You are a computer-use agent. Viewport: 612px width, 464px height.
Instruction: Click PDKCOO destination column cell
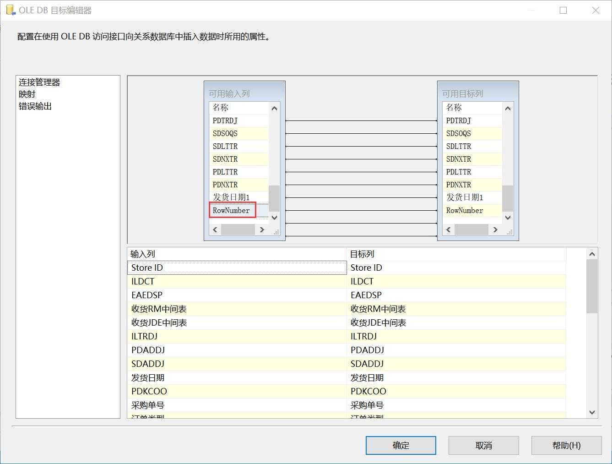coord(456,391)
